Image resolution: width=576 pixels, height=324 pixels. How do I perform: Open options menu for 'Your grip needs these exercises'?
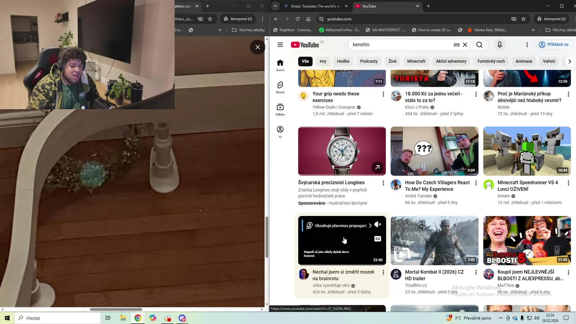pyautogui.click(x=383, y=94)
